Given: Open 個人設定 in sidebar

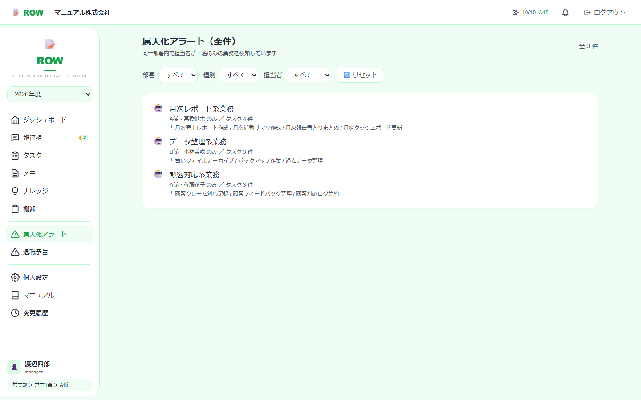Looking at the screenshot, I should [49, 277].
